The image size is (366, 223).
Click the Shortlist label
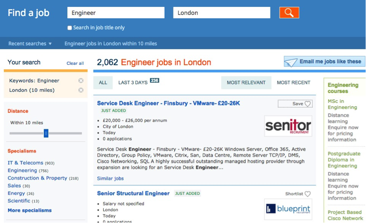coord(294,194)
